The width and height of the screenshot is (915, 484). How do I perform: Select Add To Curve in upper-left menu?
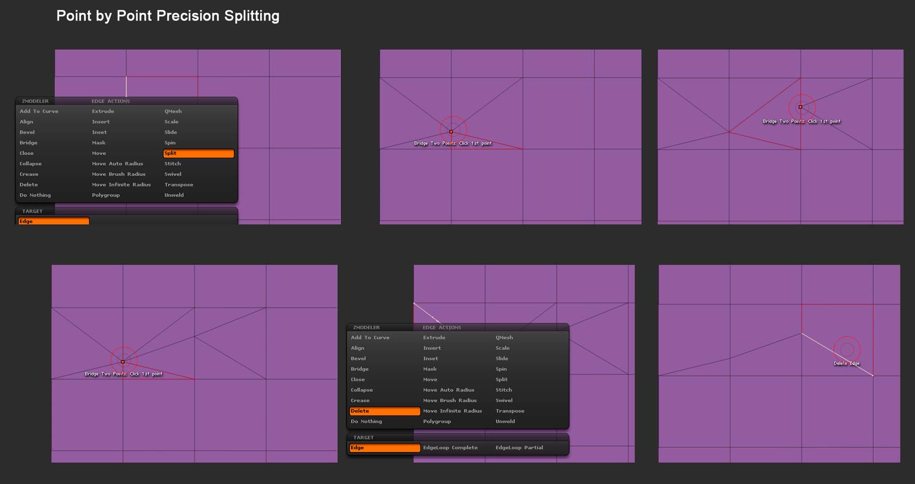coord(39,111)
